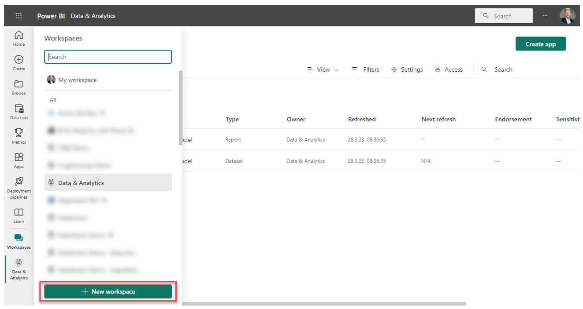Viewport: 583px width, 309px height.
Task: Click refreshed timestamp in Report row
Action: tap(367, 140)
